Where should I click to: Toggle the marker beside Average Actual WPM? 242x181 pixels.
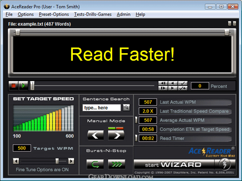click(136, 120)
